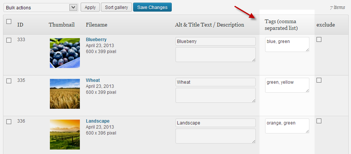Image resolution: width=351 pixels, height=154 pixels.
Task: Check the exclude box for Blueberry
Action: (319, 40)
